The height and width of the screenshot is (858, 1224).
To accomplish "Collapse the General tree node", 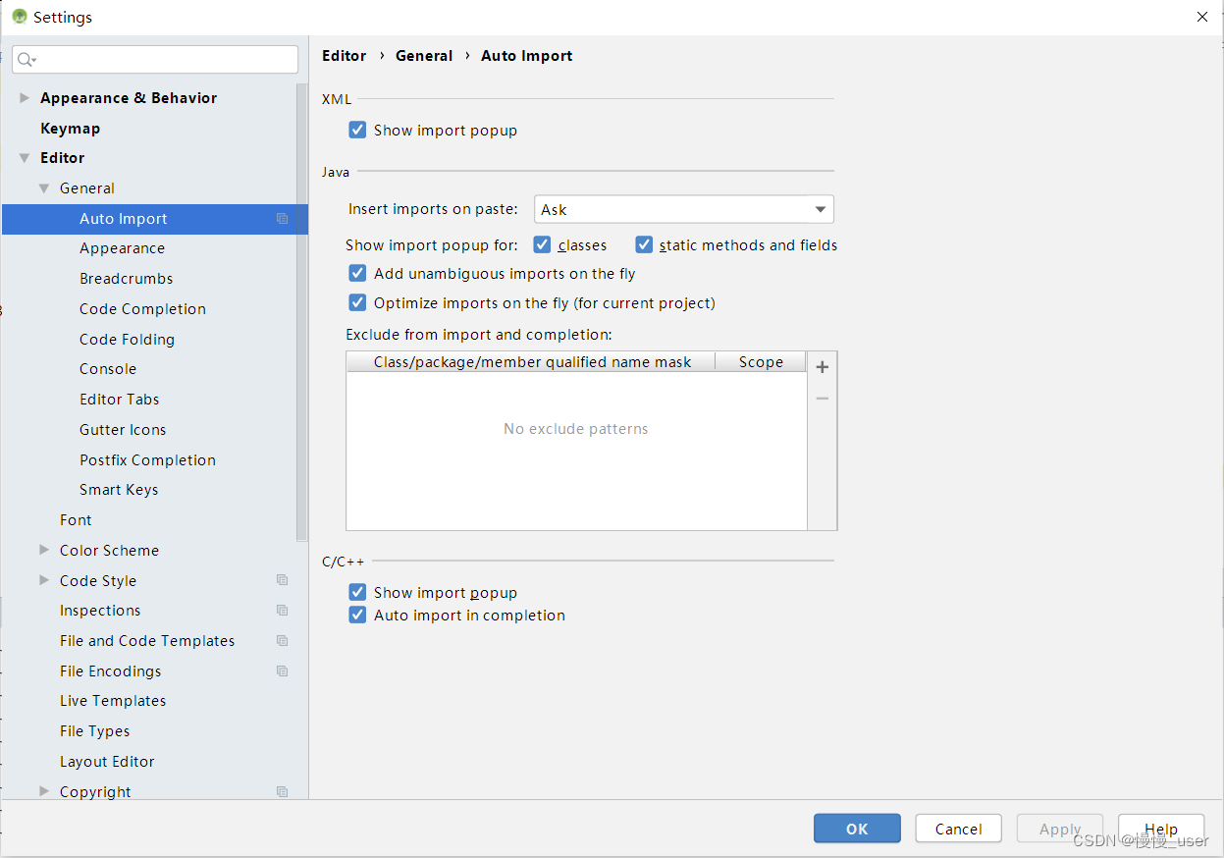I will coord(44,188).
